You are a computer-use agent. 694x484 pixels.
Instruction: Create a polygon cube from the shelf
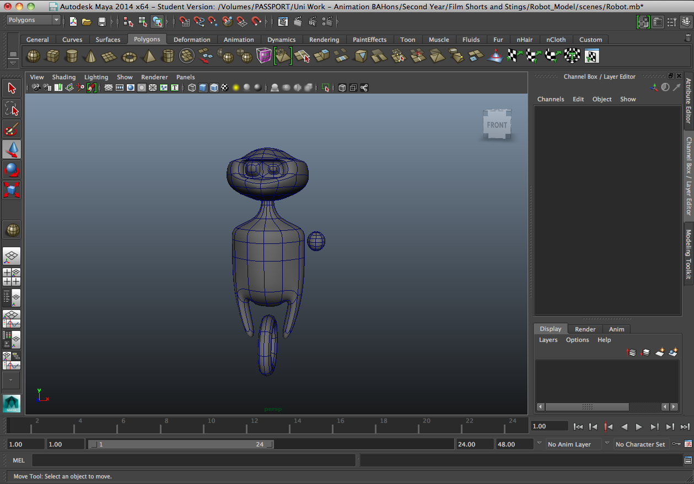(x=53, y=56)
